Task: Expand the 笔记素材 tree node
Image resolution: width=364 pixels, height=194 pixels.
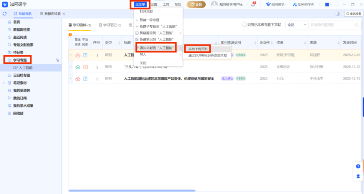Action: coord(4,83)
